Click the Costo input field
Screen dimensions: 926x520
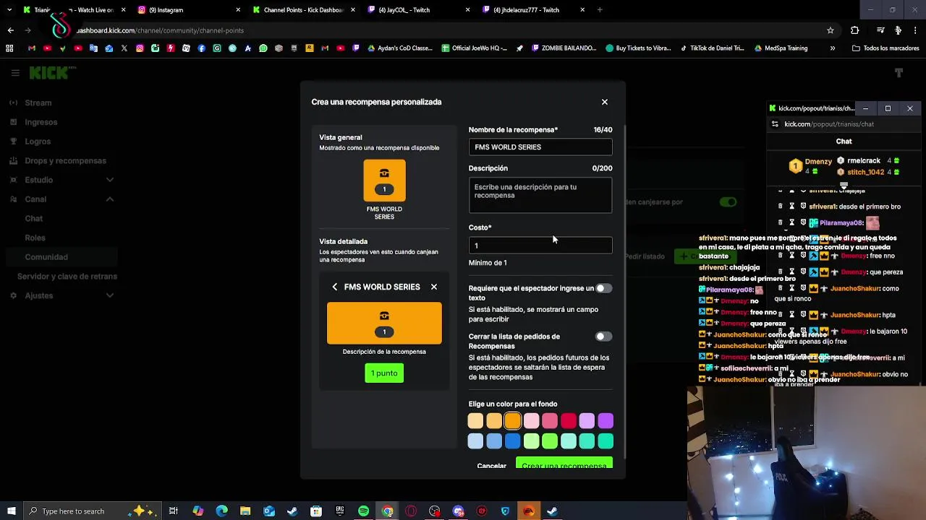pos(540,246)
